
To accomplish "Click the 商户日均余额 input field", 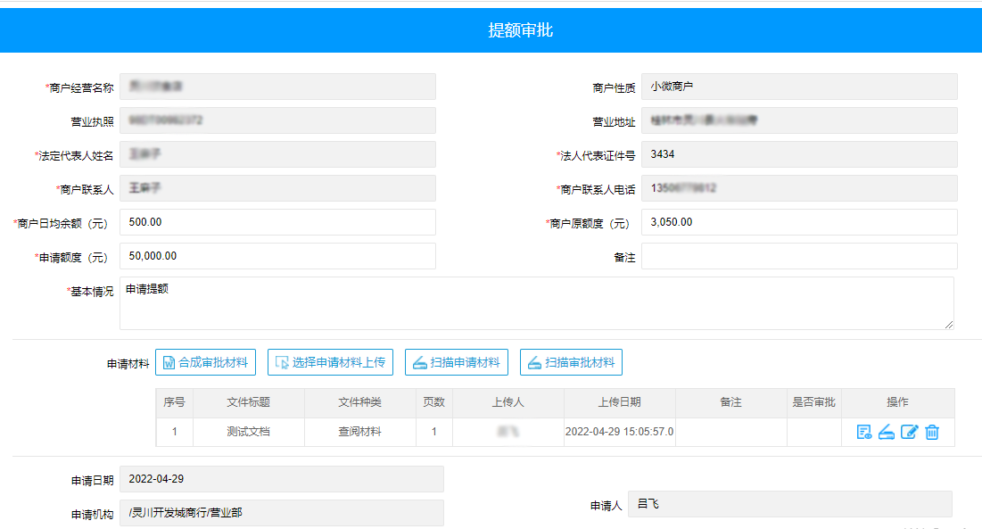I will [277, 222].
